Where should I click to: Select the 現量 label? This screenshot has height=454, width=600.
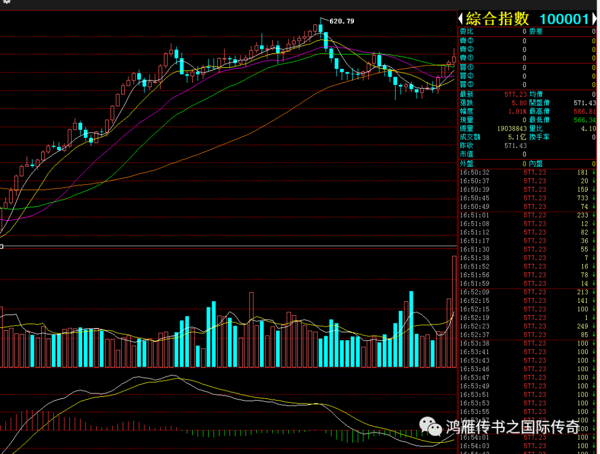point(467,120)
